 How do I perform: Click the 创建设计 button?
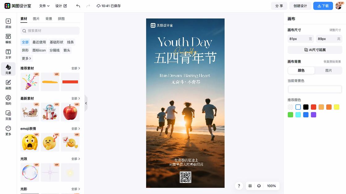(x=300, y=6)
